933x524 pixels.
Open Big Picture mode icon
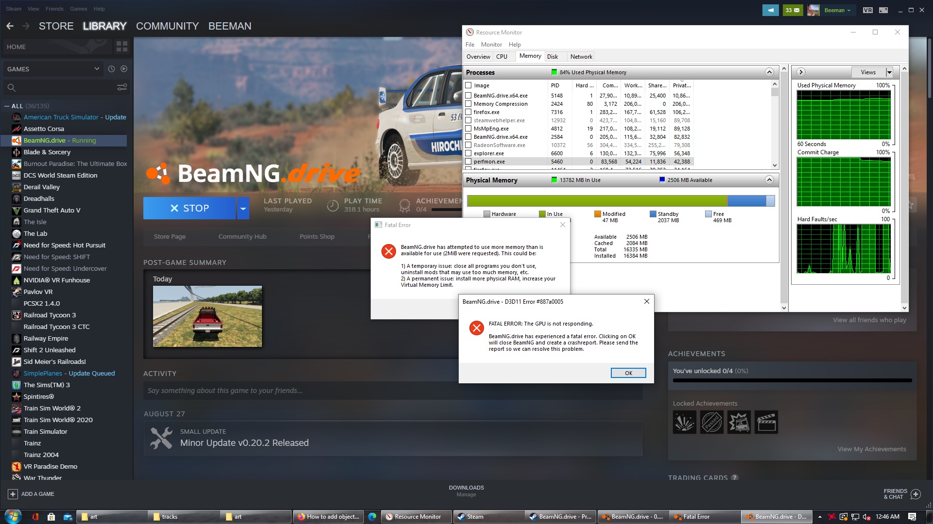883,10
